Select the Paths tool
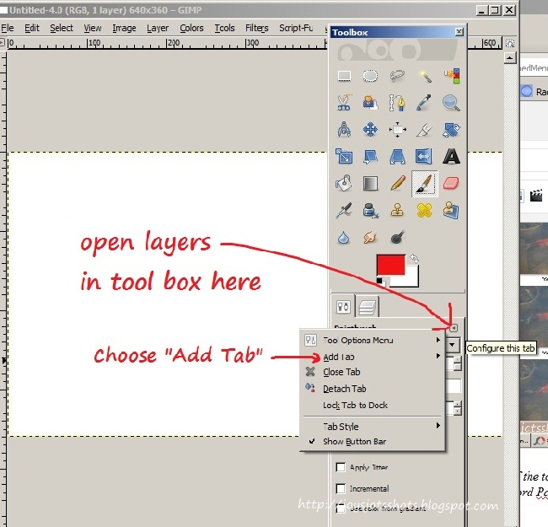 click(x=397, y=103)
